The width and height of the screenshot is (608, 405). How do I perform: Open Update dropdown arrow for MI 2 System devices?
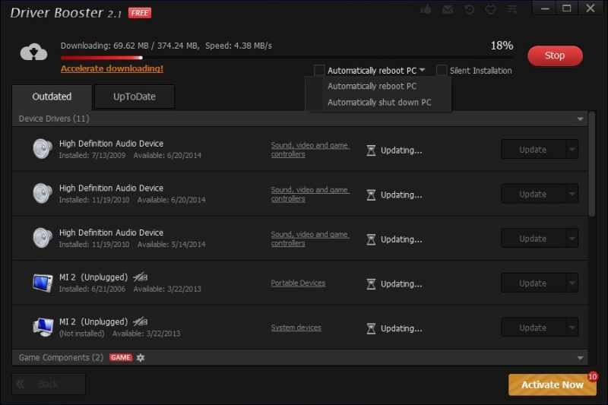pyautogui.click(x=572, y=327)
